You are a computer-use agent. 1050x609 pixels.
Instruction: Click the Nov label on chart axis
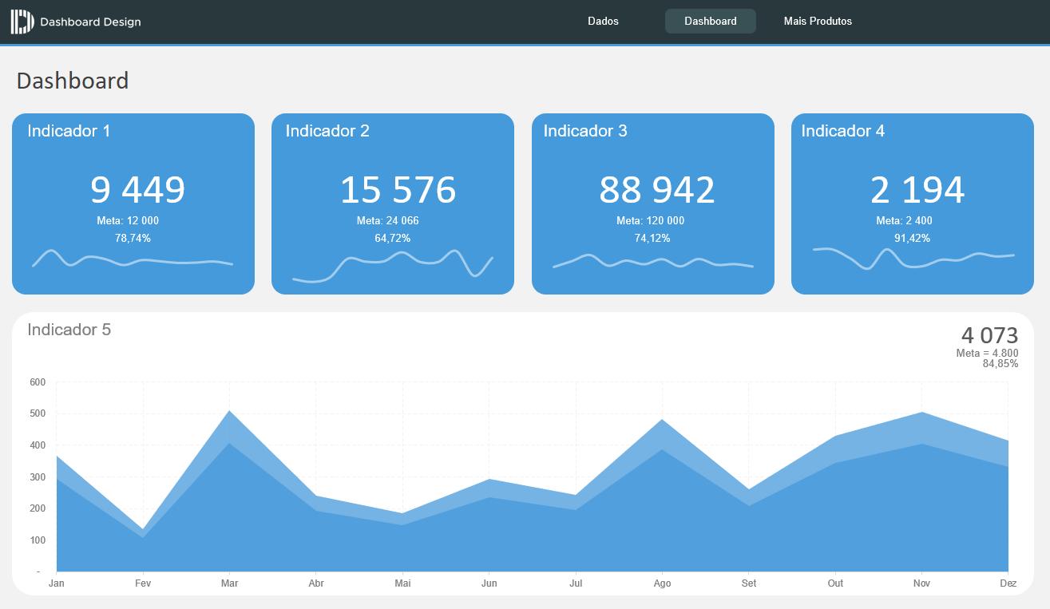point(921,583)
